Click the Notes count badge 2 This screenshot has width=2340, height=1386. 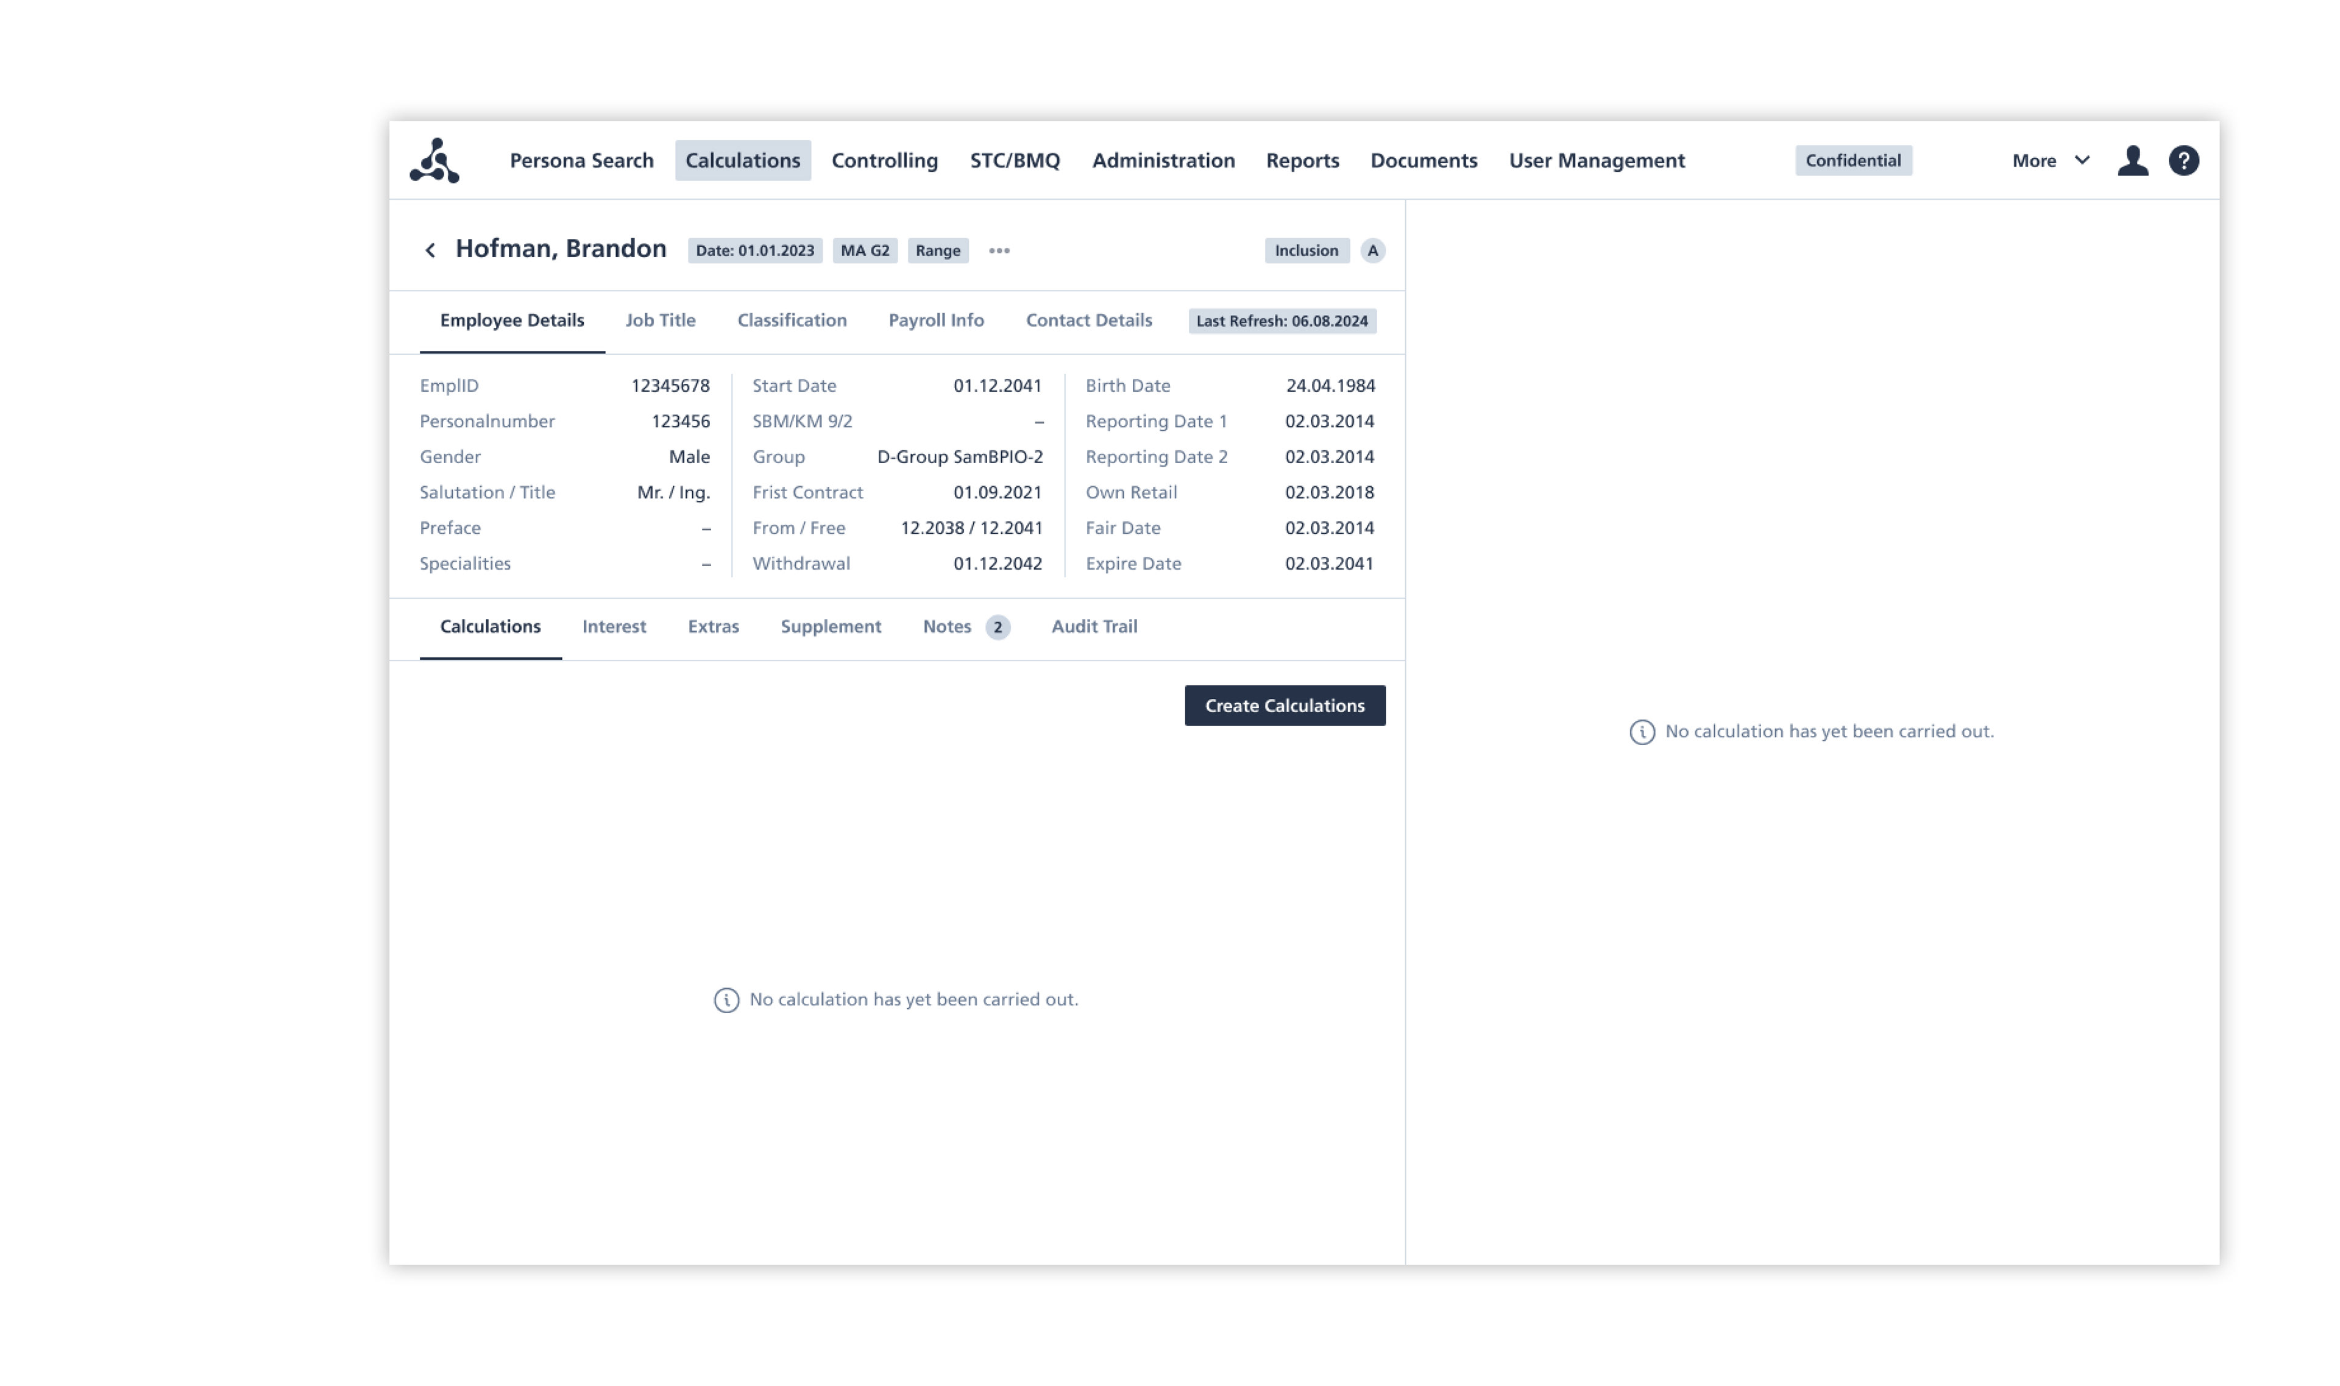point(997,628)
